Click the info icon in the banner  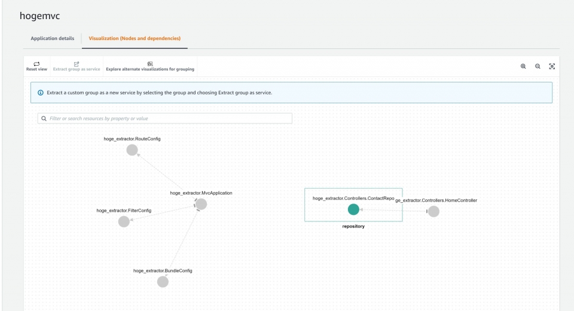click(41, 93)
